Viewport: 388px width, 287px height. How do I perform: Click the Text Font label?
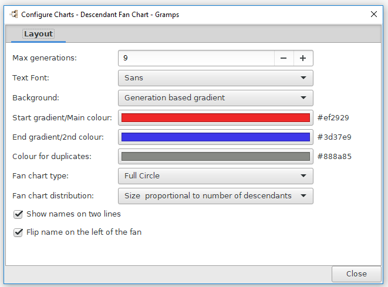[31, 77]
